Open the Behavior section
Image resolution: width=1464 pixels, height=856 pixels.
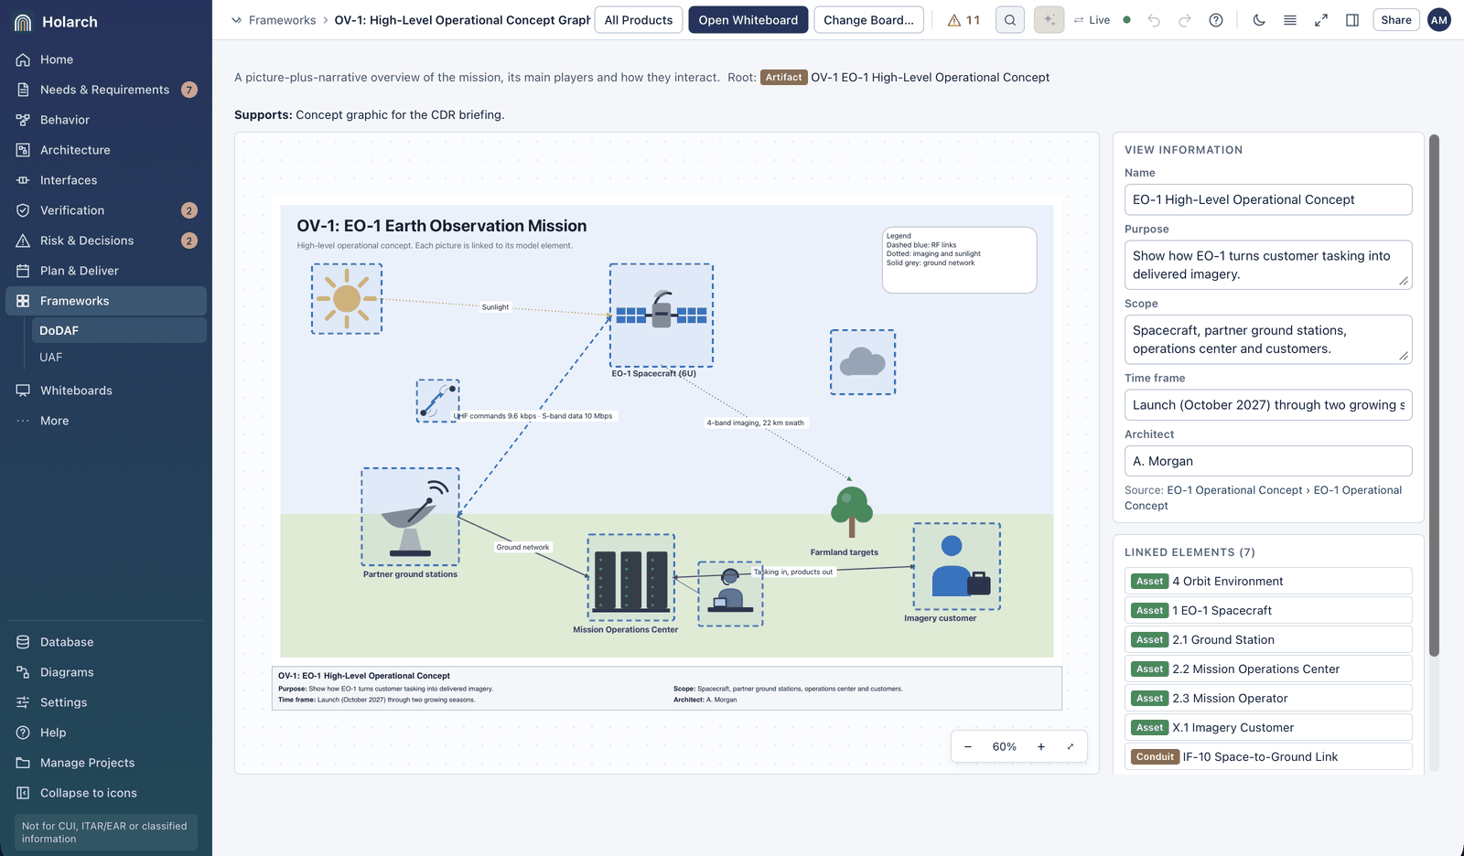[106, 120]
